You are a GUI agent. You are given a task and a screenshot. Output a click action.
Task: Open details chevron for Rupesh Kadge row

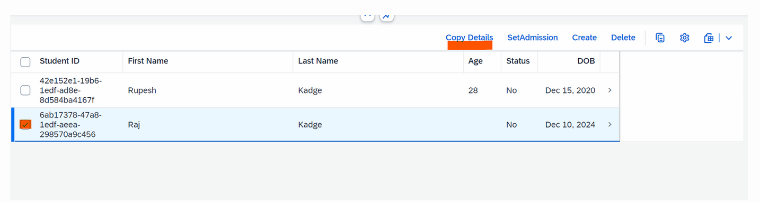tap(609, 90)
